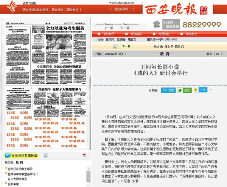227x187 pixels.
Task: Click the bullet icon beside 版面概览
Action: click(182, 34)
